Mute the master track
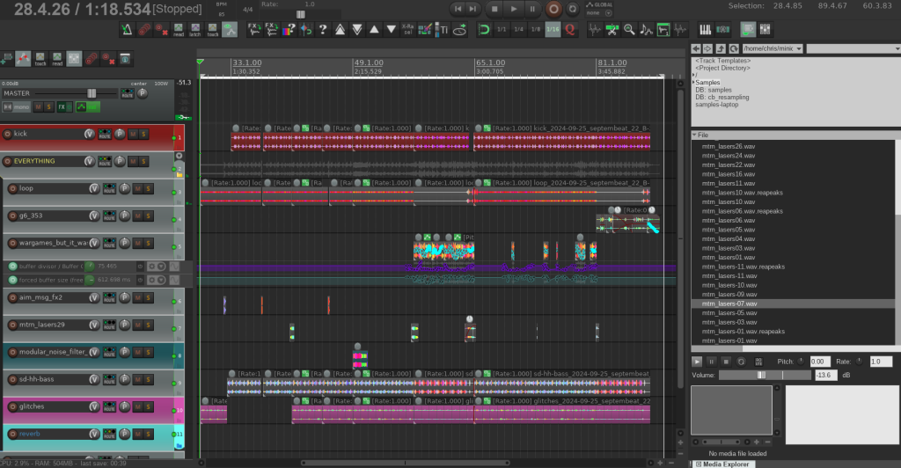The height and width of the screenshot is (468, 901). 38,106
